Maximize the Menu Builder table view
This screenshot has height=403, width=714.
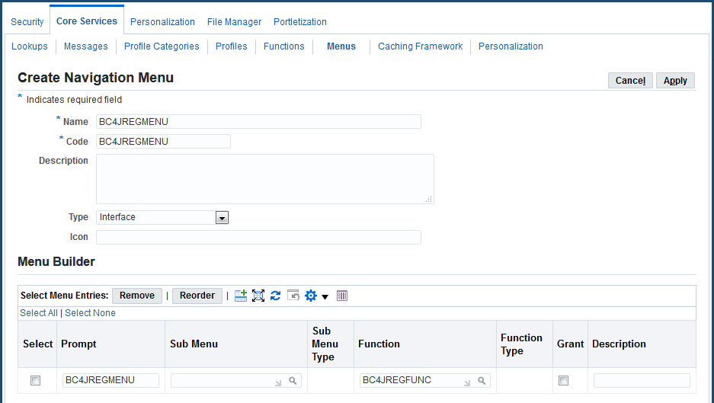pyautogui.click(x=258, y=296)
